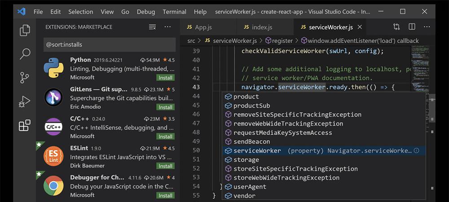Image resolution: width=449 pixels, height=202 pixels.
Task: Select requestMediaKeySystemAccess suggestion
Action: 324,132
